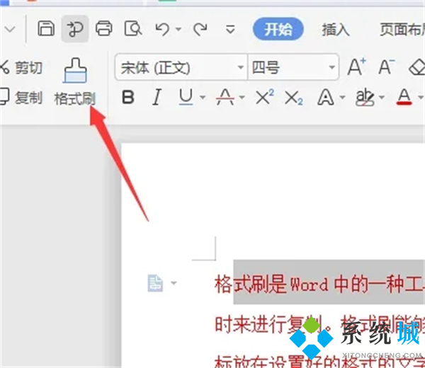Image resolution: width=425 pixels, height=368 pixels.
Task: Decrease font size with A- icon
Action: point(386,68)
